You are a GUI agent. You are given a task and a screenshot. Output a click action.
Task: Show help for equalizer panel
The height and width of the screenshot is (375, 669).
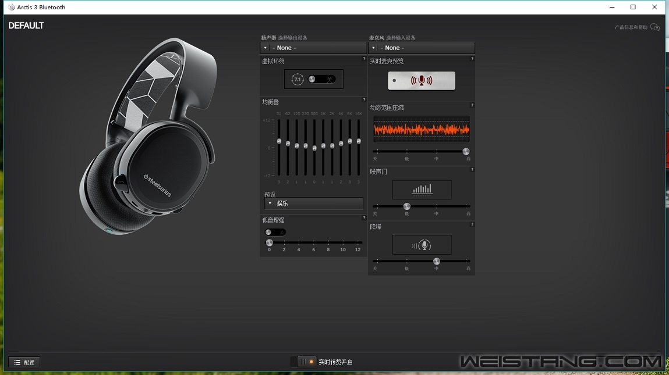[364, 100]
